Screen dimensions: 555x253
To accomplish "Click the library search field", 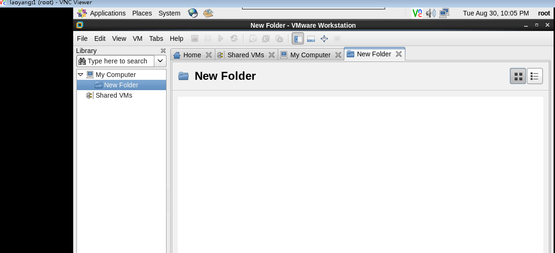I will tap(115, 61).
